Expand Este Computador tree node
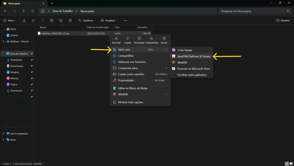294x166 pixels. [3, 134]
